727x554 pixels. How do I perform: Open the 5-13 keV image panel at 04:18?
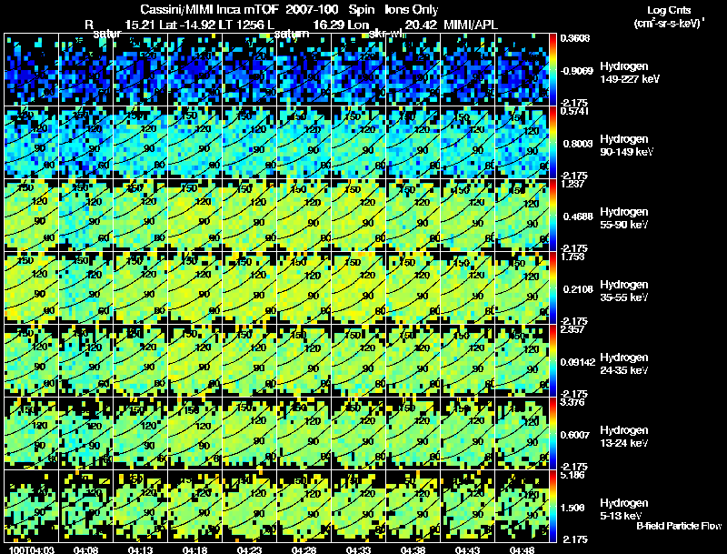click(194, 507)
